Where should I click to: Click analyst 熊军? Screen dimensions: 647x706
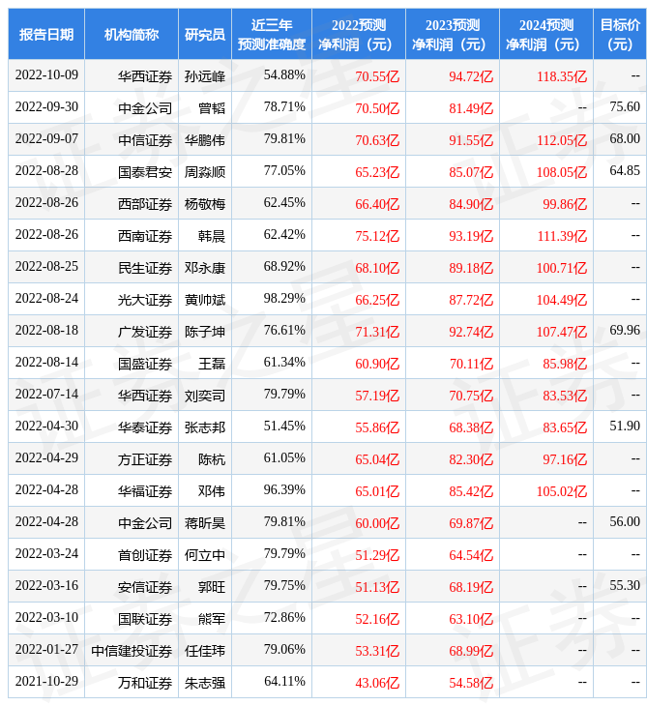coord(212,620)
